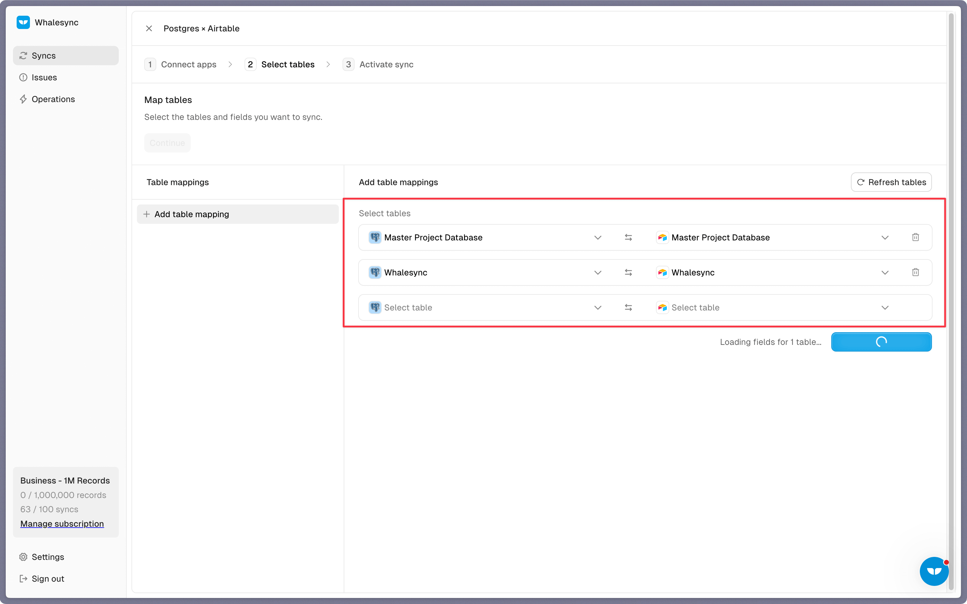Follow the Manage subscription link
Screen dimensions: 967x604
tap(62, 524)
